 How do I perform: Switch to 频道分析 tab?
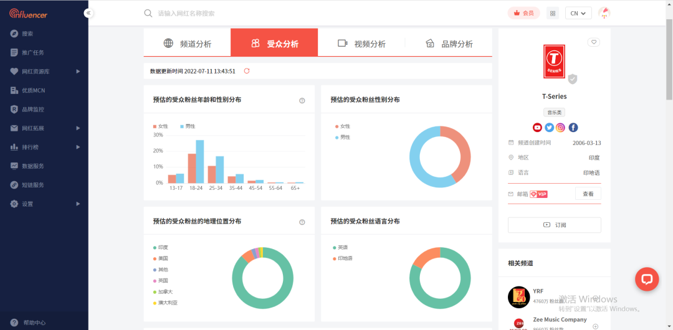(x=187, y=44)
